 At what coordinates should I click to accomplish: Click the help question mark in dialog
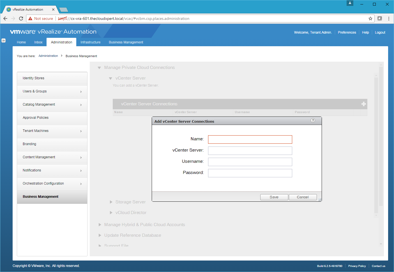point(313,120)
